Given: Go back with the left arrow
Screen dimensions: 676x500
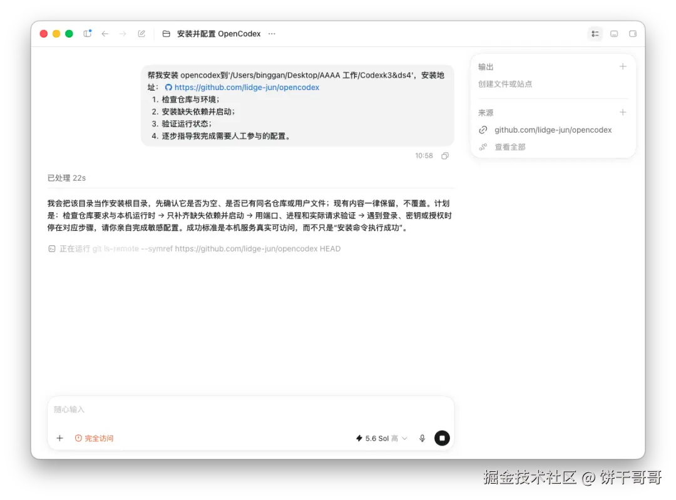Looking at the screenshot, I should click(105, 34).
